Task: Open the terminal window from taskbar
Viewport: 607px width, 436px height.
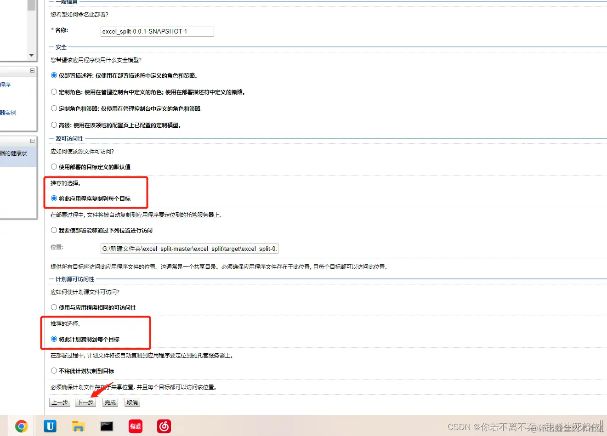Action: (107, 426)
